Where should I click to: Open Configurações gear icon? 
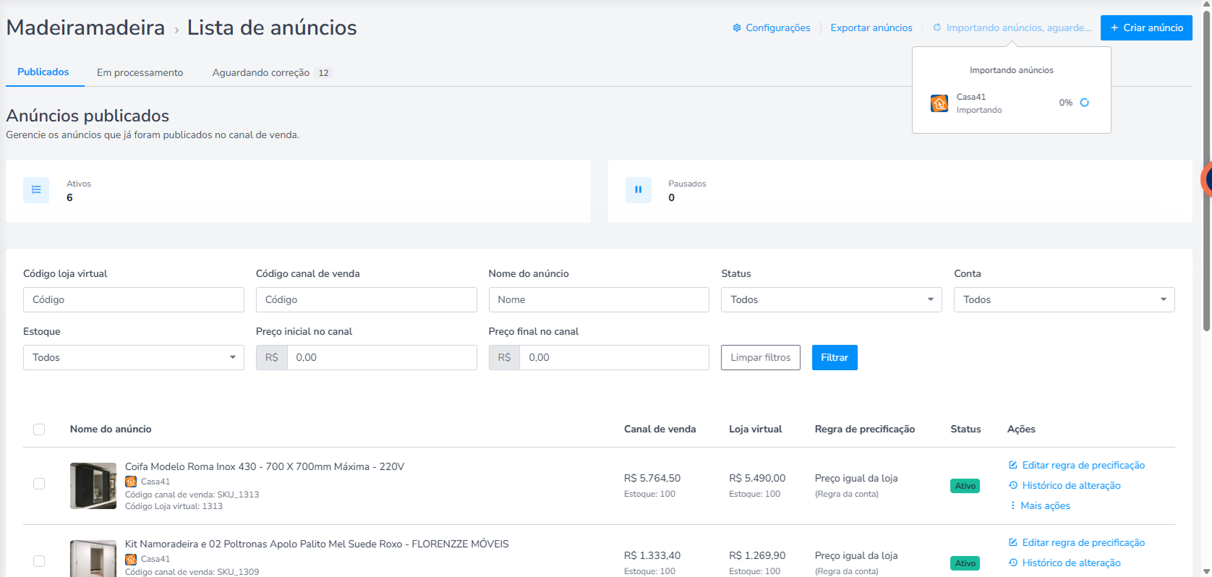(x=737, y=27)
